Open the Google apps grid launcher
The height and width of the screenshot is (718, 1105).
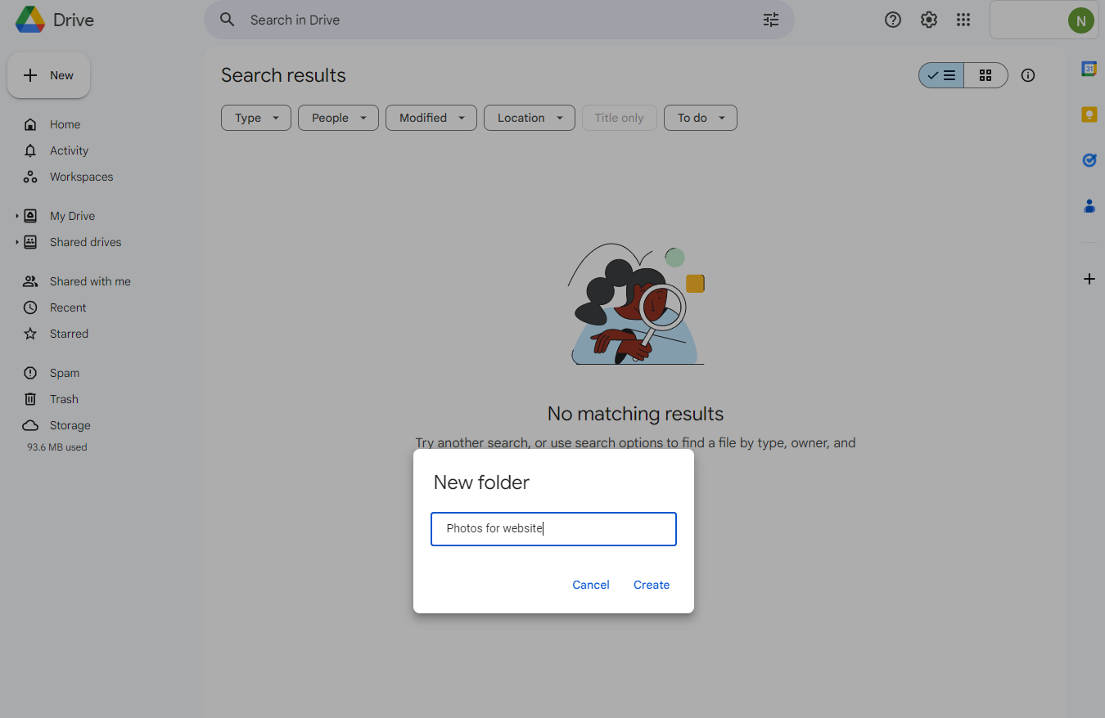pos(963,20)
